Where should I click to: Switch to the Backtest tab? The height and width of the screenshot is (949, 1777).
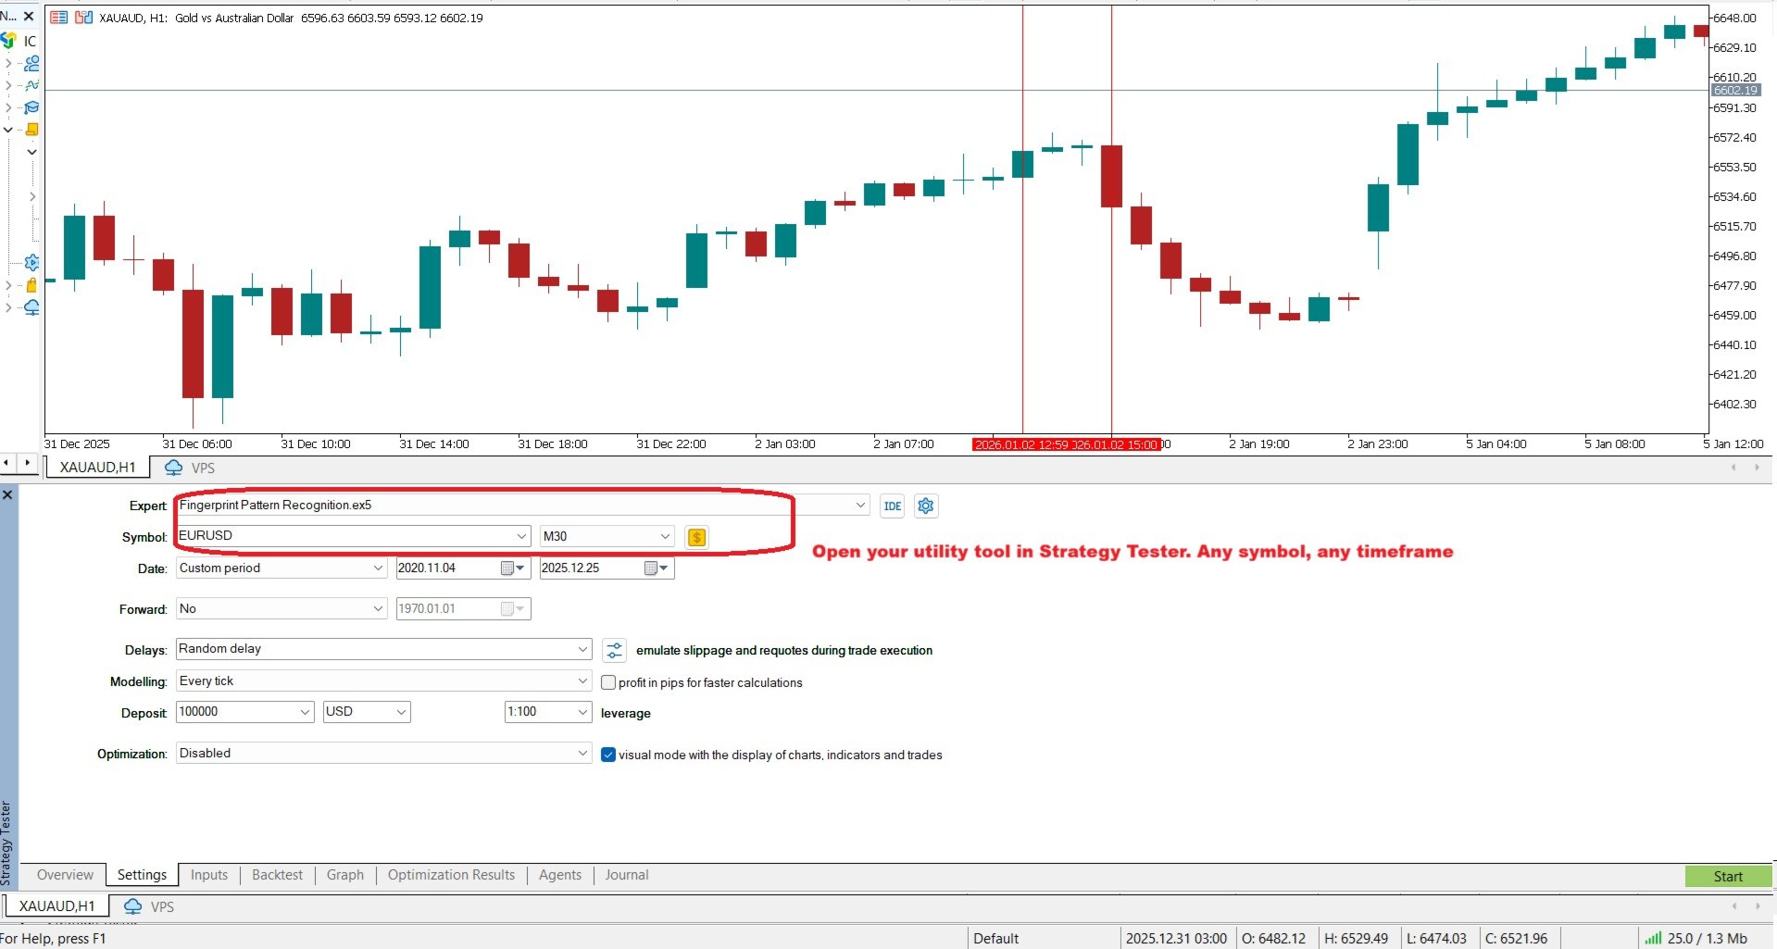coord(277,875)
